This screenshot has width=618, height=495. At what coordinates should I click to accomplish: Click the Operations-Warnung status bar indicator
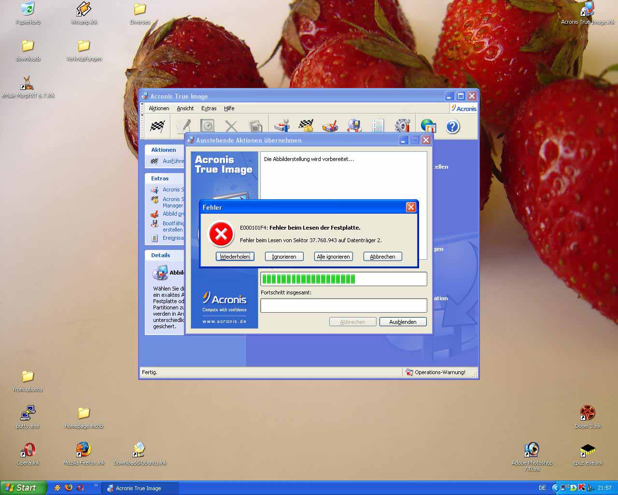436,372
